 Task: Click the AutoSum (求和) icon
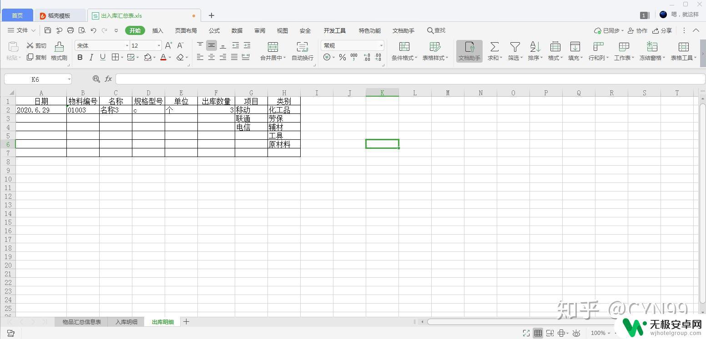(x=494, y=47)
